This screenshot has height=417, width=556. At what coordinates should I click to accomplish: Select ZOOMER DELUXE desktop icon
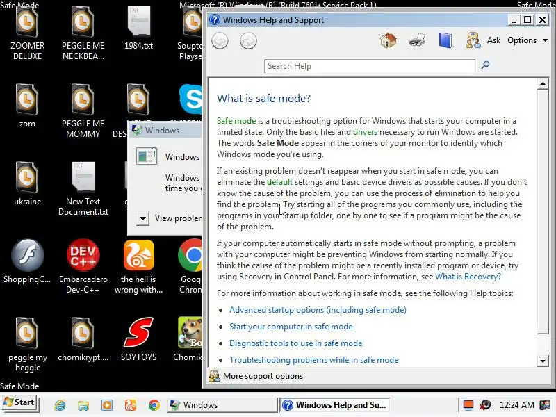[x=27, y=33]
